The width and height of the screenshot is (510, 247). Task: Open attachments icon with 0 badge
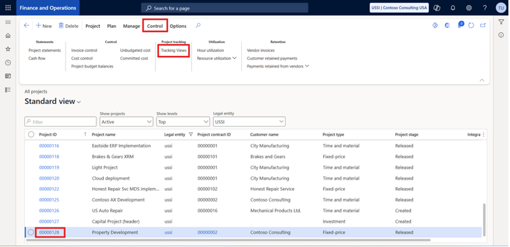(460, 24)
